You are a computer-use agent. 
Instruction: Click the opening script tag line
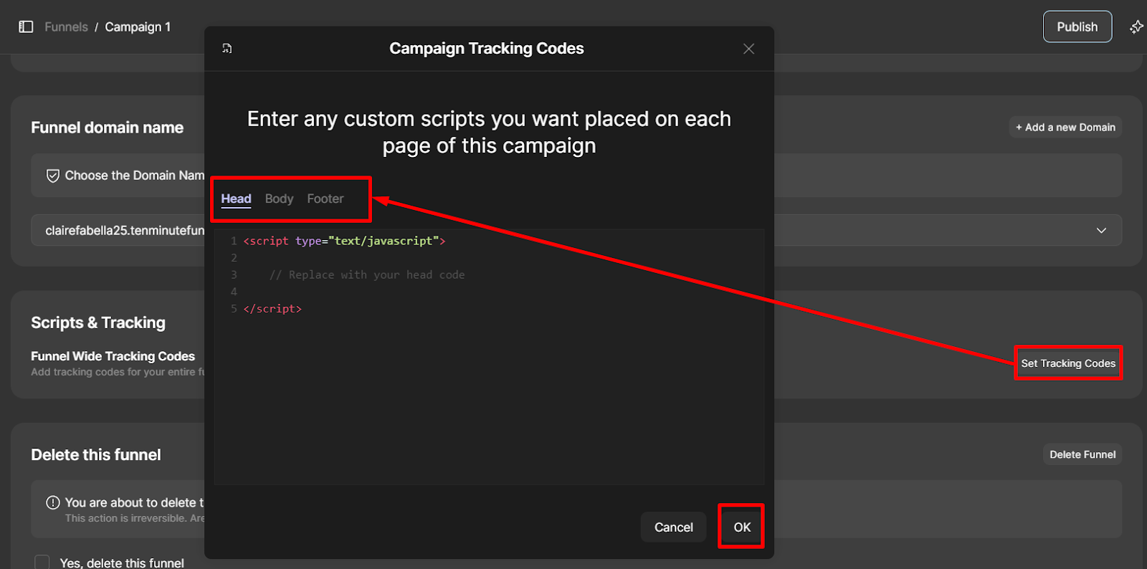pos(344,241)
